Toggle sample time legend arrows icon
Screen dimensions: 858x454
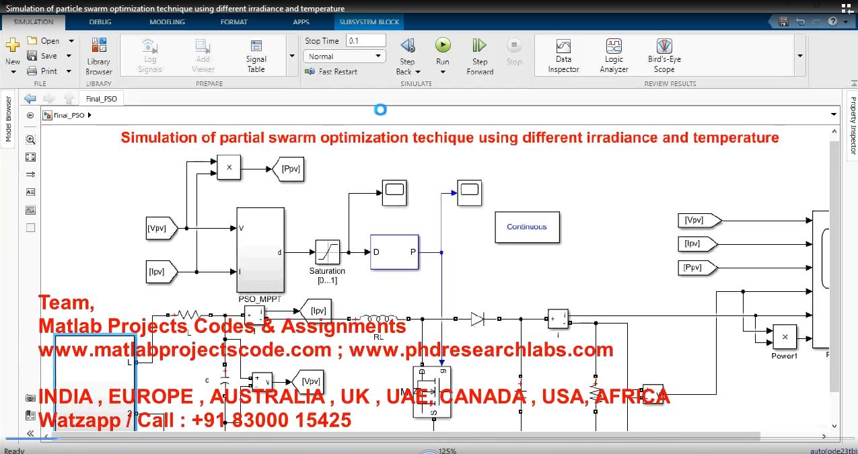tap(30, 175)
